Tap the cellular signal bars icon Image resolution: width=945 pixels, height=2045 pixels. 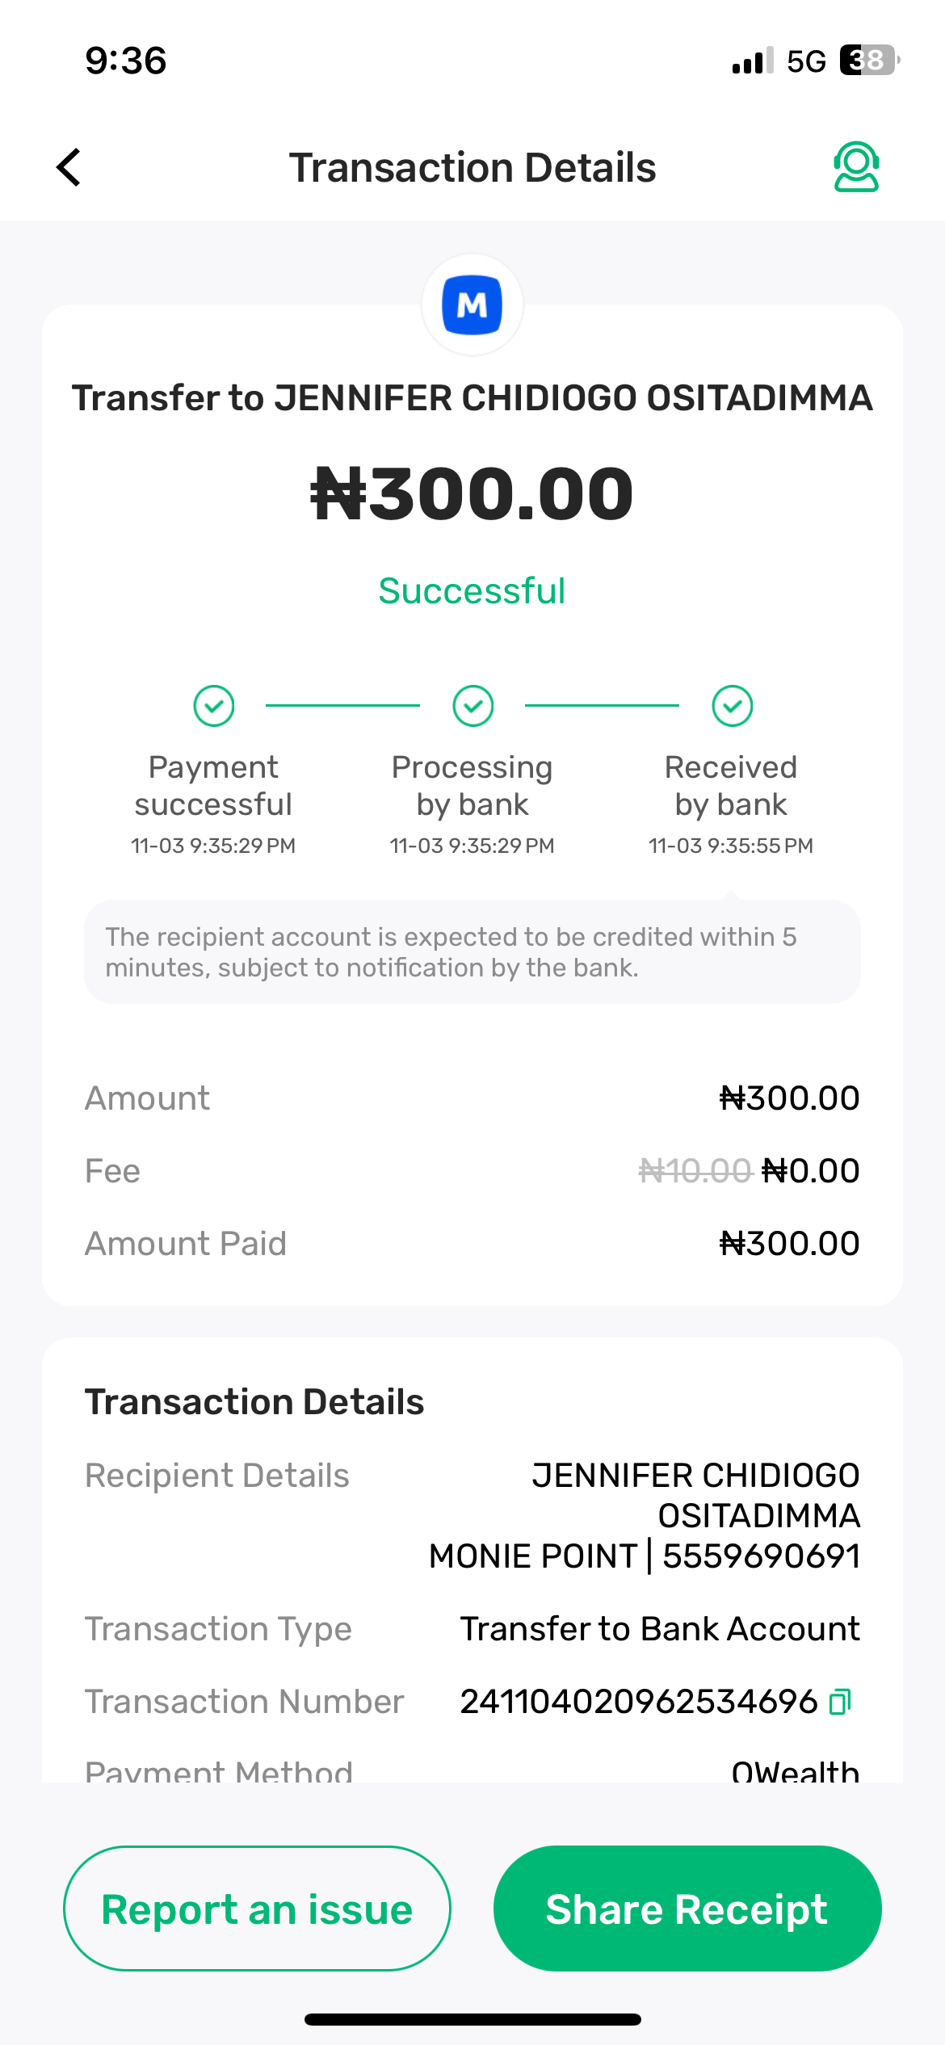pyautogui.click(x=752, y=61)
